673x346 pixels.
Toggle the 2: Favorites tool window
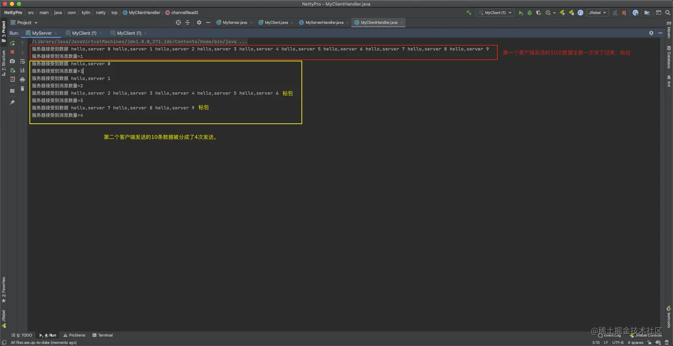click(4, 290)
